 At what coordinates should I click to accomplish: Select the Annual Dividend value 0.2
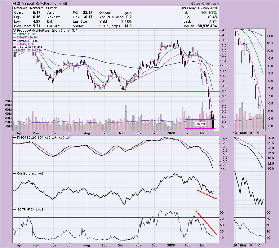[x=129, y=17]
